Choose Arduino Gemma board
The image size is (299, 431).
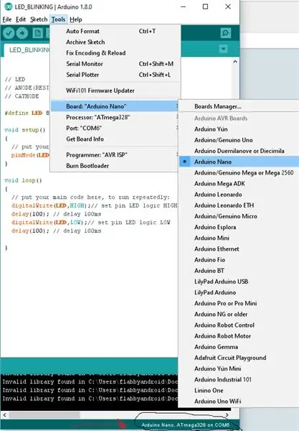(x=239, y=347)
